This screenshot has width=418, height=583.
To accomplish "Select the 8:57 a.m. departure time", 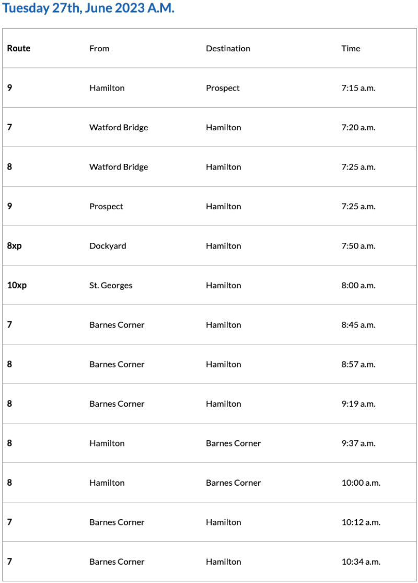I will 358,364.
